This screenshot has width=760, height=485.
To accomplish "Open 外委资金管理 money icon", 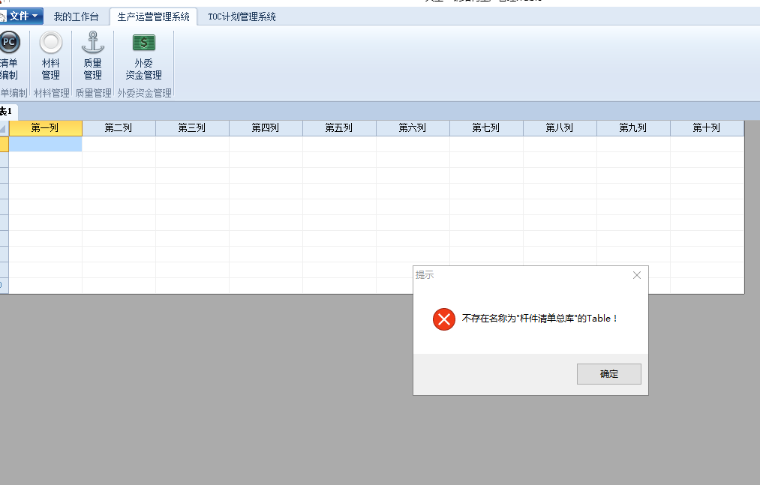I will click(x=143, y=43).
